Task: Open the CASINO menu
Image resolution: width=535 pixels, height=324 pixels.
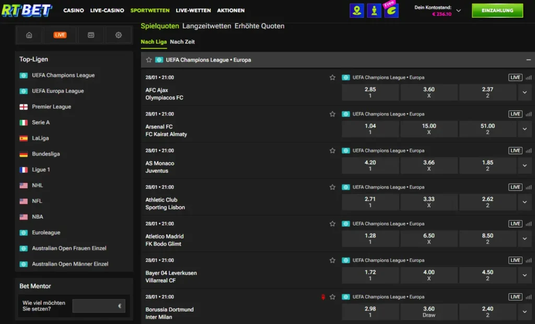Action: tap(73, 10)
